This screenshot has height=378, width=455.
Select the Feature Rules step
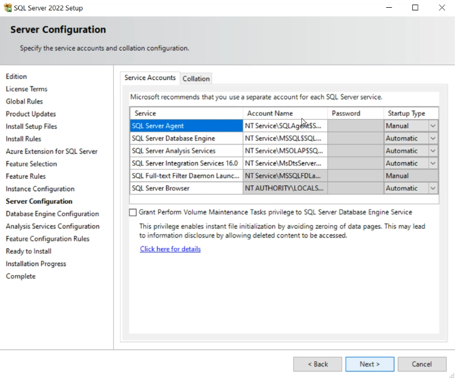tap(26, 176)
